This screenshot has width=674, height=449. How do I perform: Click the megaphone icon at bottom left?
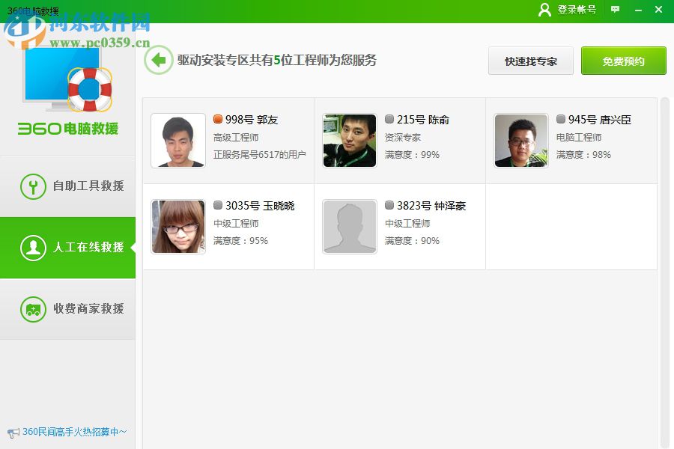click(x=13, y=433)
